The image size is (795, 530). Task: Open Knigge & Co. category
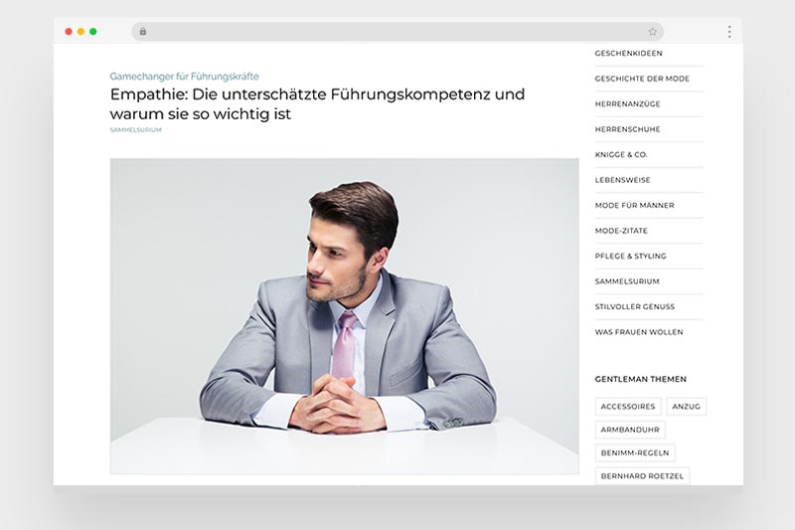click(621, 155)
